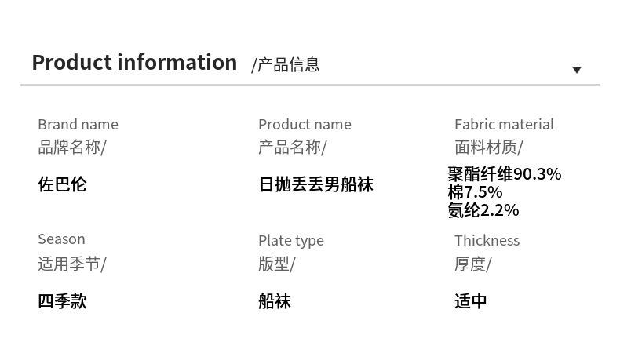The image size is (620, 346).
Task: Select the 氨纶2.2% fabric line
Action: tap(483, 210)
